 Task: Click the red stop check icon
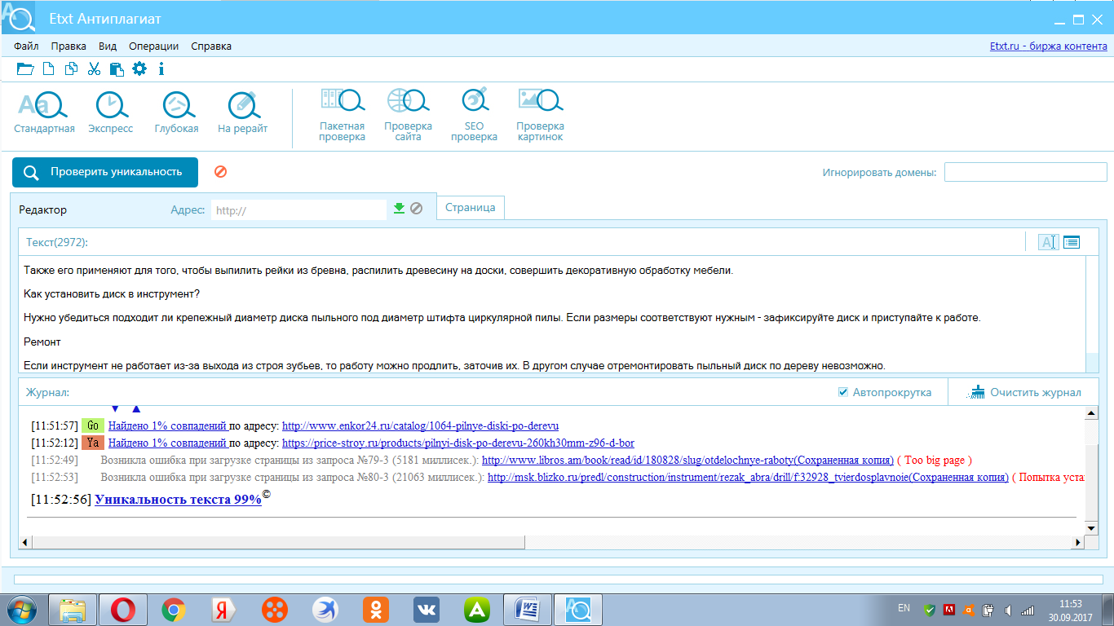coord(220,171)
